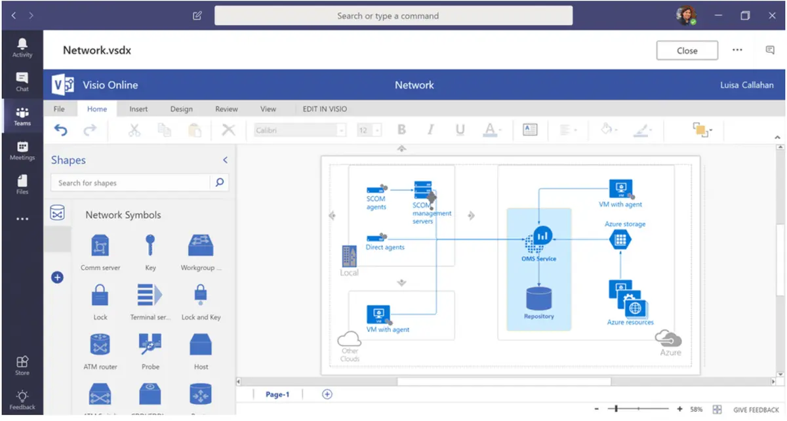Open Files in the Teams sidebar
Screen dimensions: 787x421
click(22, 185)
